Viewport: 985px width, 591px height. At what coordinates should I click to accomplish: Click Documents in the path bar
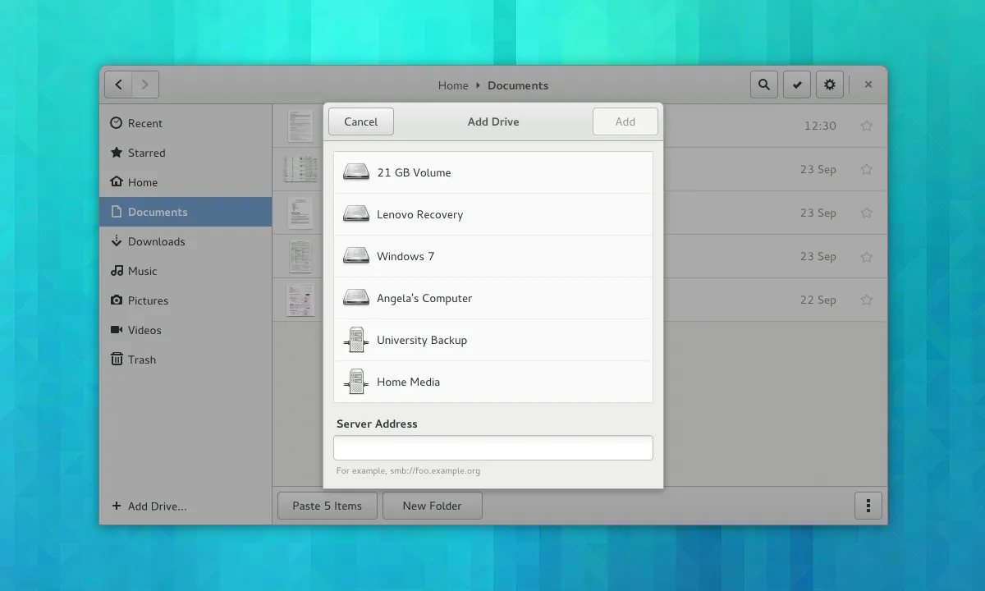[517, 85]
